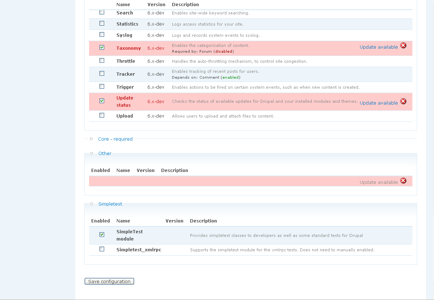Click the Trigger module name
This screenshot has height=300, width=434.
click(x=125, y=87)
